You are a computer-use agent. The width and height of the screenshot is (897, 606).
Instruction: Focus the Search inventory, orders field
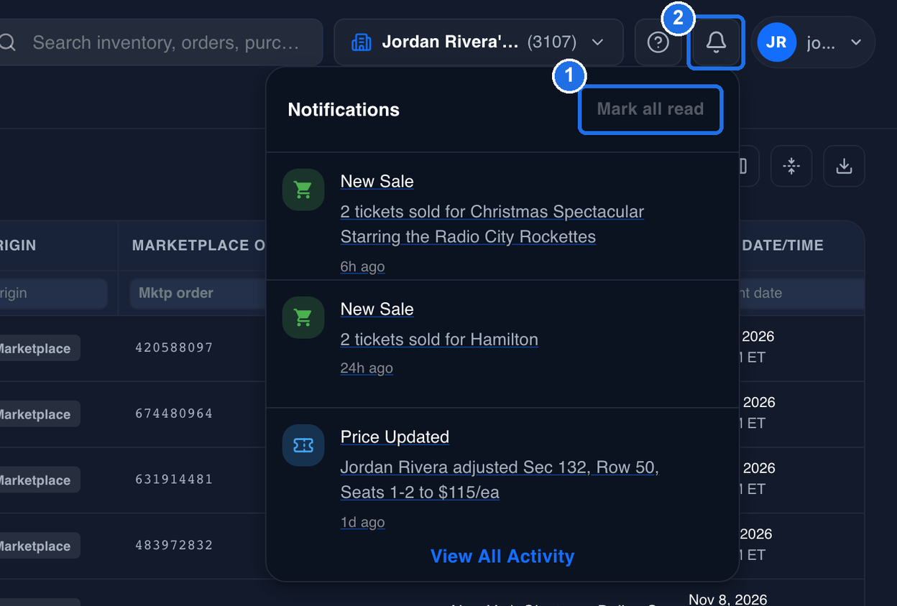(x=161, y=42)
